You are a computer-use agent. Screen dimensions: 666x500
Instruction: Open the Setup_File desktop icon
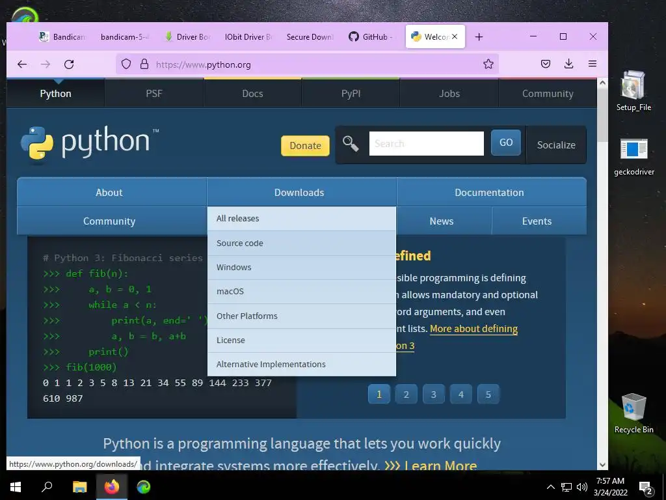633,91
